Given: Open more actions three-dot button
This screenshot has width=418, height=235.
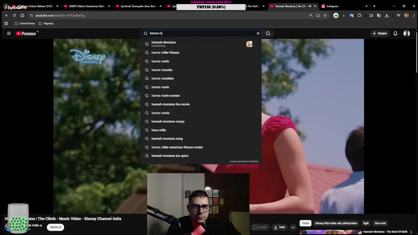Looking at the screenshot, I should coord(293,227).
